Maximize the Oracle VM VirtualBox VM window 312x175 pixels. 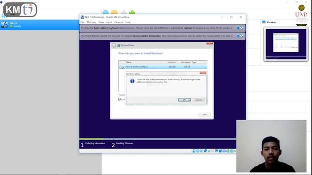pyautogui.click(x=231, y=17)
